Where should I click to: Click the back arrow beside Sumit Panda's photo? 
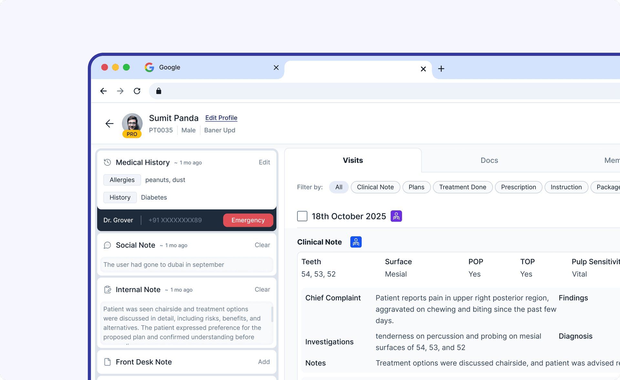[x=109, y=124]
